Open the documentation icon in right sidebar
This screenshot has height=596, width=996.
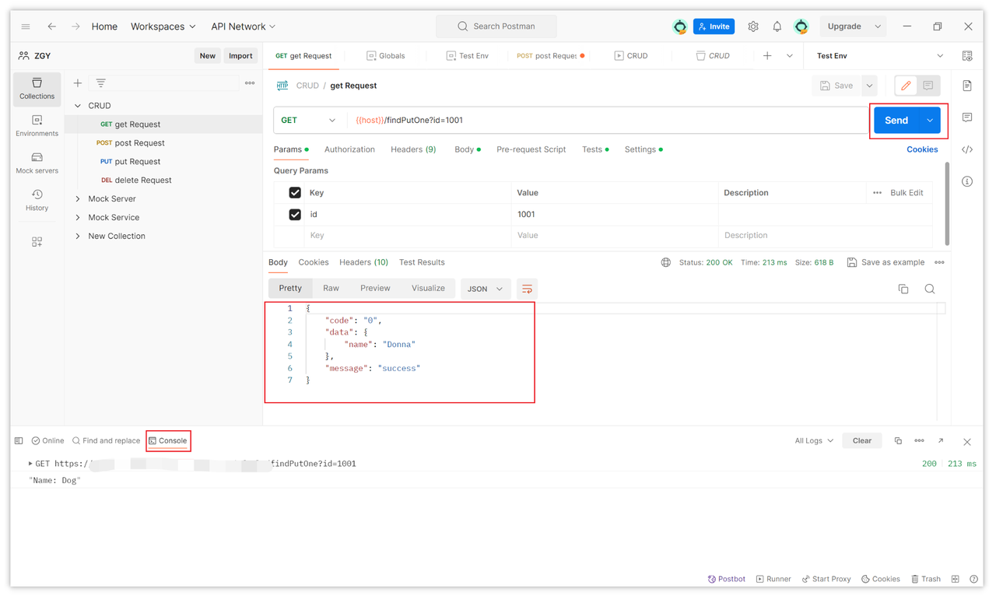coord(967,86)
